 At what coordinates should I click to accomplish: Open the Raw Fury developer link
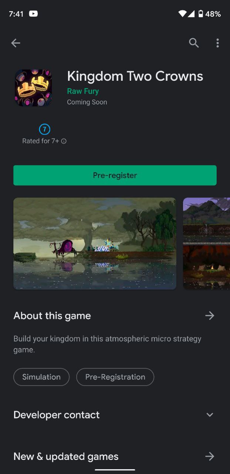(x=83, y=91)
